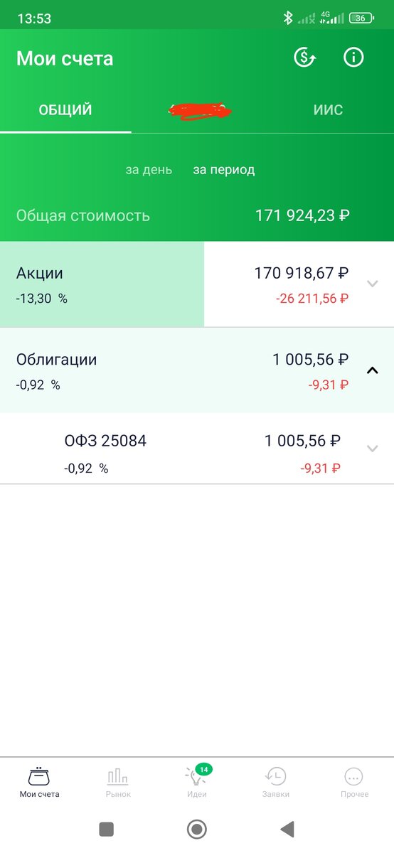Image resolution: width=394 pixels, height=853 pixels.
Task: Collapse the Облигации section chevron
Action: [x=372, y=370]
